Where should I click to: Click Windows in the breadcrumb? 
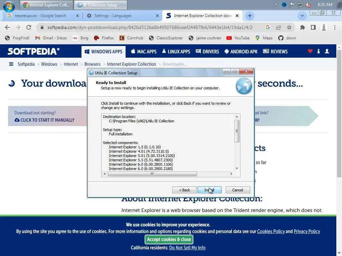[49, 64]
